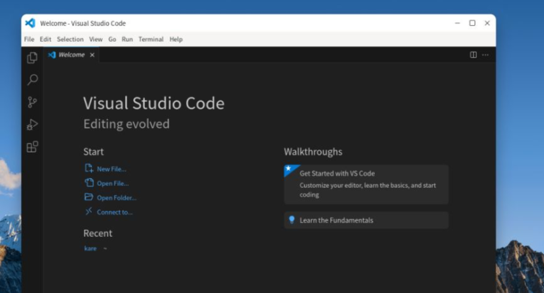Viewport: 544px width, 293px height.
Task: Click the Open Folder... link
Action: 116,198
